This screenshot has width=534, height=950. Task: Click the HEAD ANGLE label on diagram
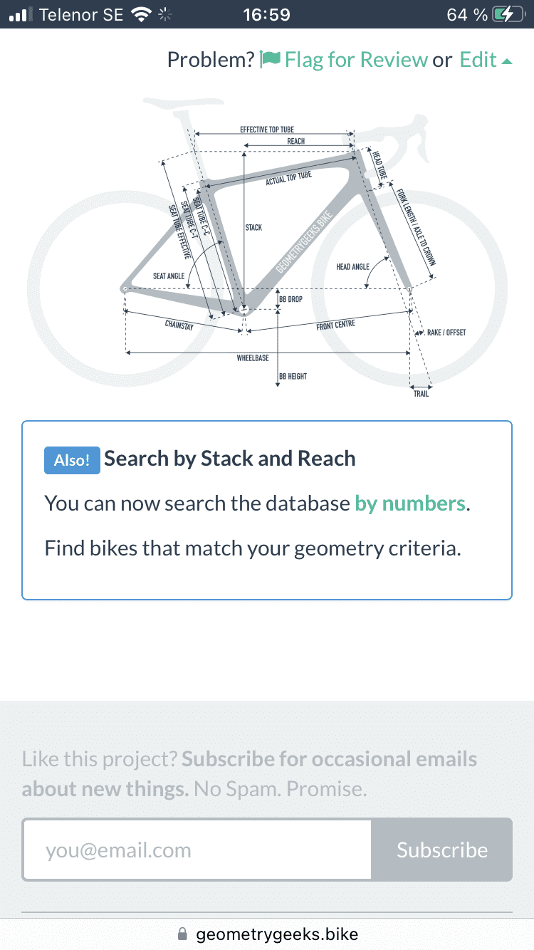352,267
